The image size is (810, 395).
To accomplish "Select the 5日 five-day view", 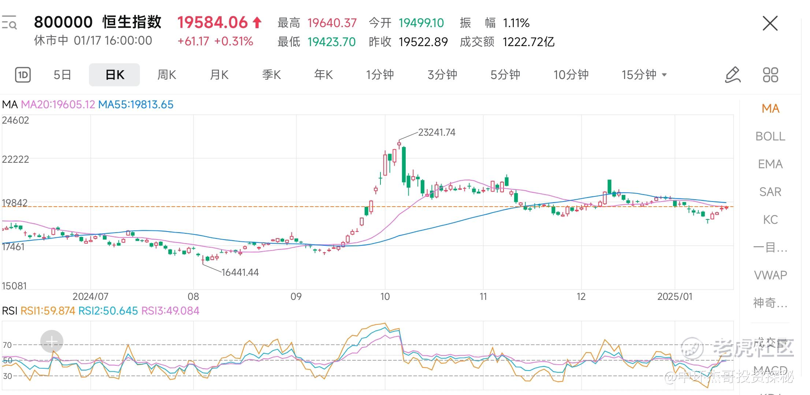I will coord(62,75).
